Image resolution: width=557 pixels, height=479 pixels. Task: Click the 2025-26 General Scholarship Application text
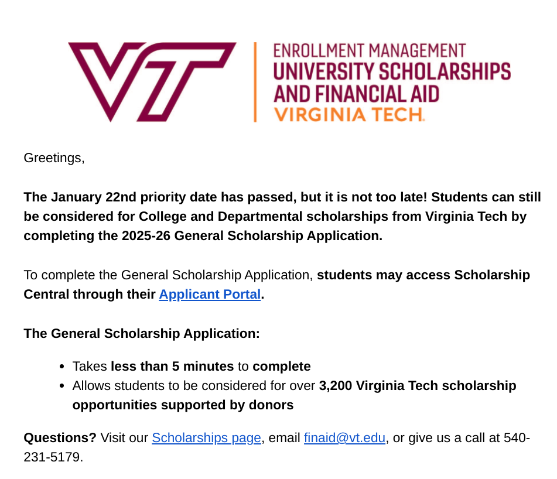click(x=252, y=236)
